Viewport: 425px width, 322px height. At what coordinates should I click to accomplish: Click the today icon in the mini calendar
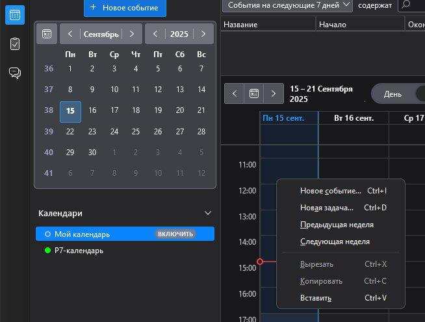47,34
